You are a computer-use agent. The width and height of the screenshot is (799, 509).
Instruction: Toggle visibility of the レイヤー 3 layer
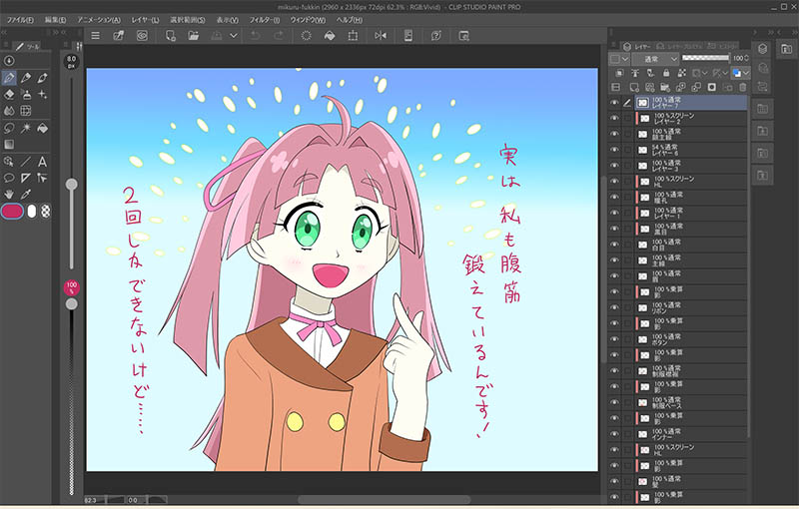point(614,166)
